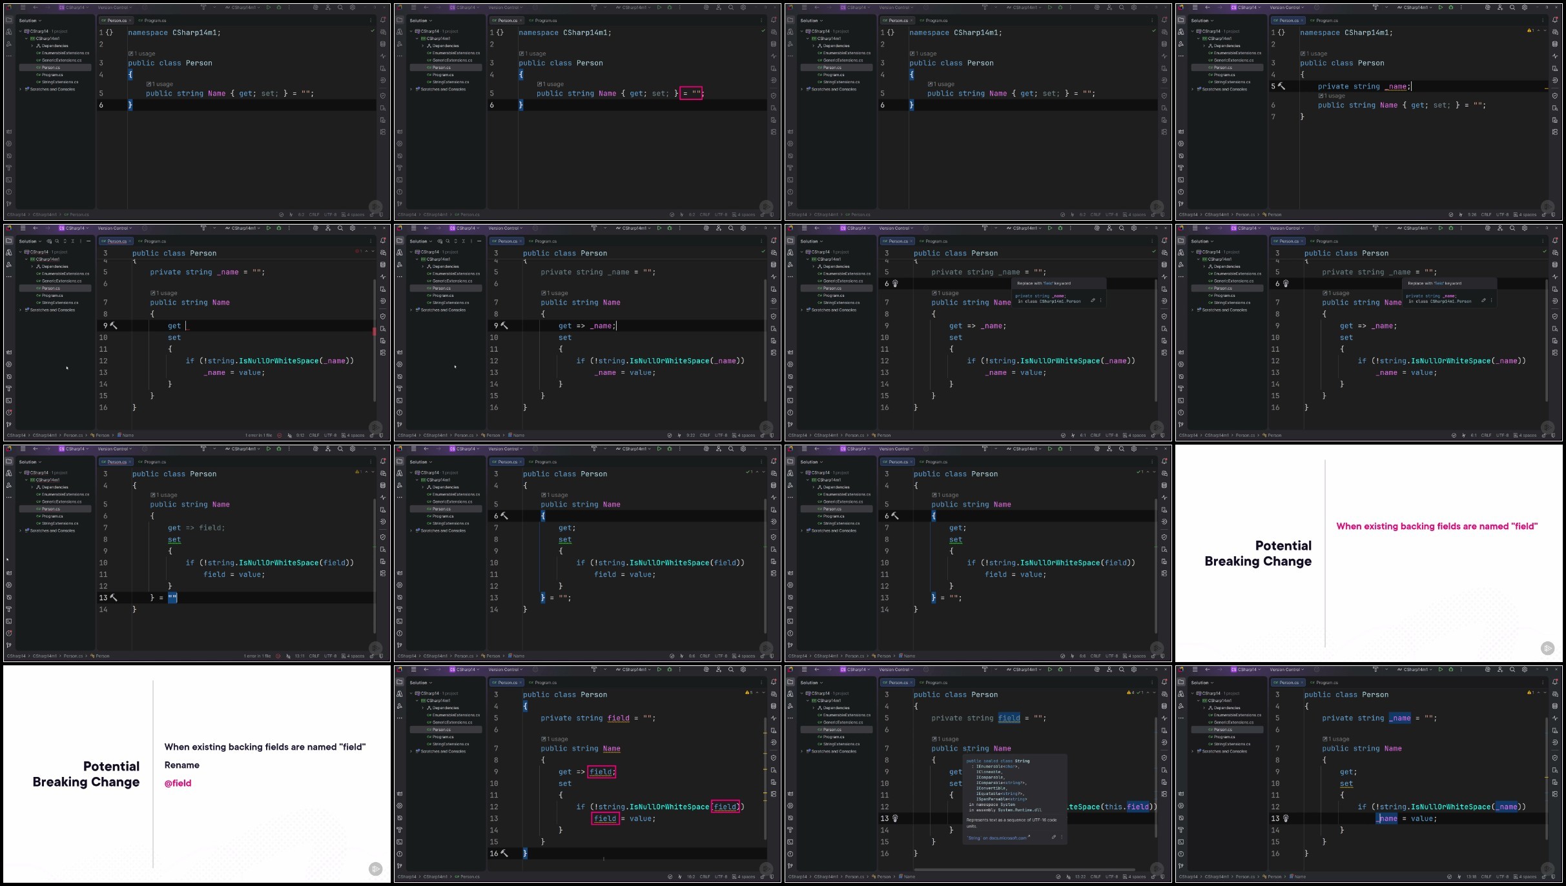This screenshot has width=1566, height=886.
Task: Click '1 error in 1 file' beside position 9:12
Action: [258, 435]
